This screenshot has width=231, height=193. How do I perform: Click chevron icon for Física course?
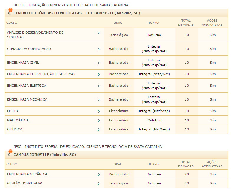[x=99, y=111]
